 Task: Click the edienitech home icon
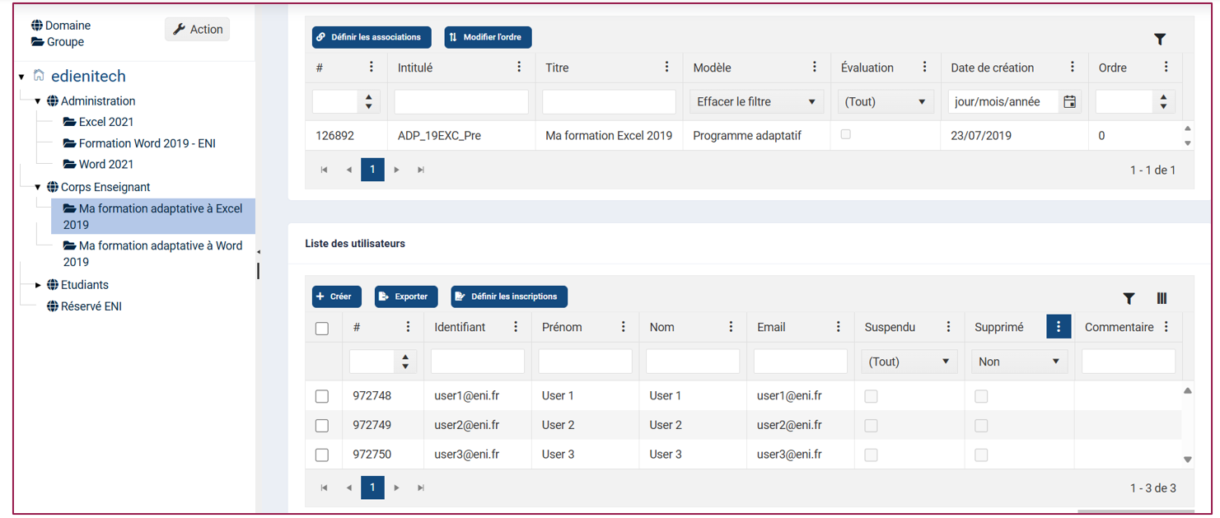(x=39, y=76)
